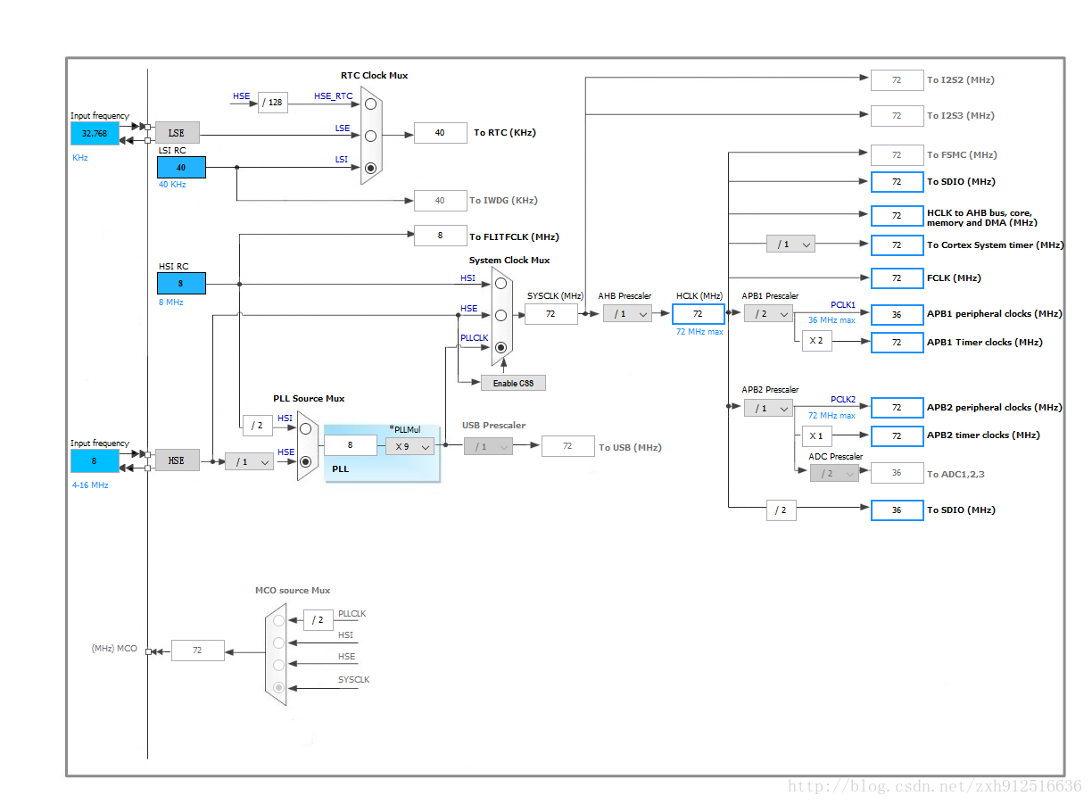Click the LSE 32.768 input frequency field
The image size is (1092, 804).
pos(95,133)
